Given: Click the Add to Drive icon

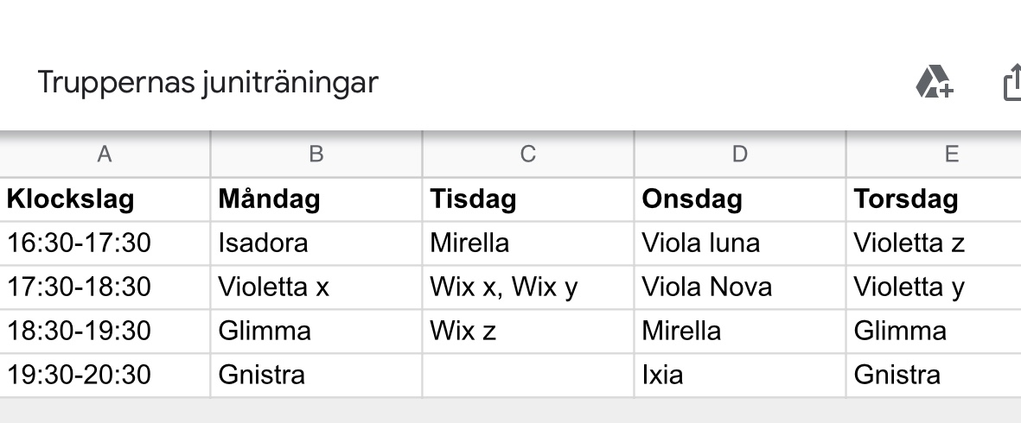Looking at the screenshot, I should (x=934, y=83).
